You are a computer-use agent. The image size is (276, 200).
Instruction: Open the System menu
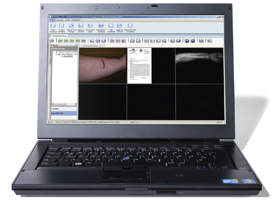click(52, 20)
